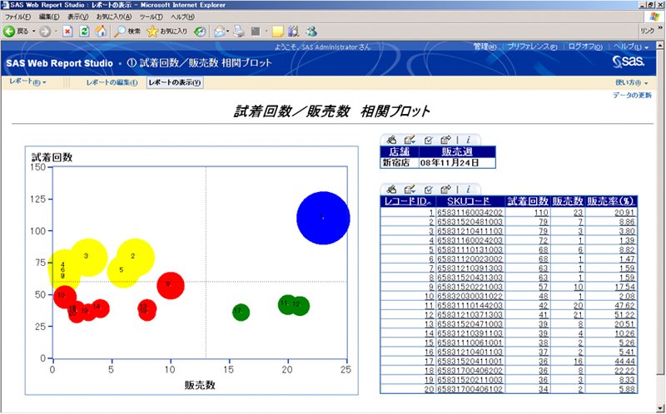Click the large blue bubble in the plot
The image size is (666, 414).
(x=323, y=218)
